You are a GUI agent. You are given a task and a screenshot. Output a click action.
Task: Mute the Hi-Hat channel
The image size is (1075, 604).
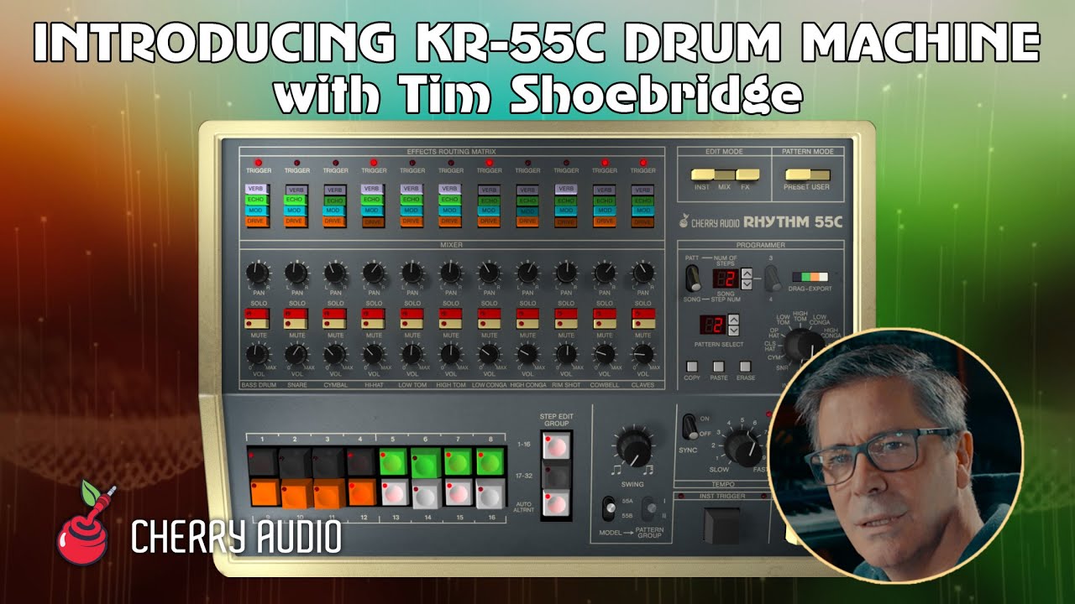373,324
